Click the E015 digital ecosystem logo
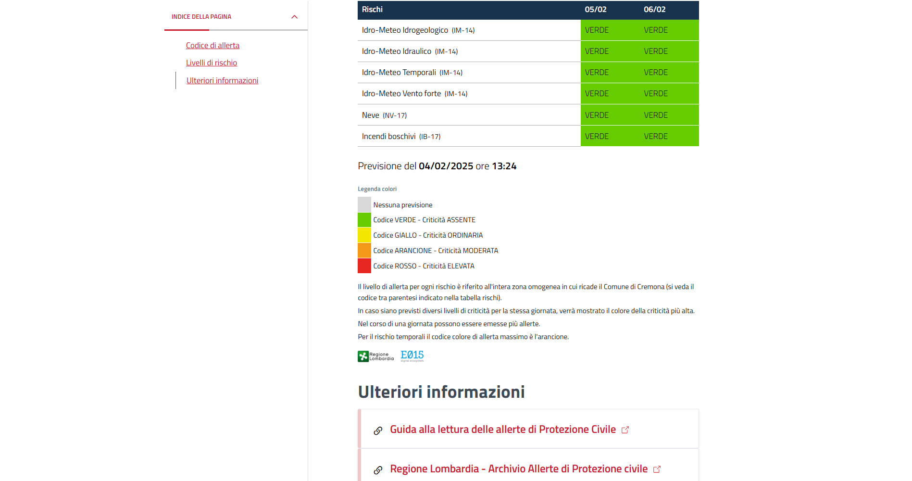This screenshot has height=481, width=912. [x=412, y=356]
